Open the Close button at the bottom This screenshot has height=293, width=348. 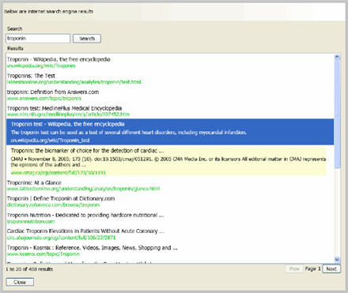pos(20,282)
